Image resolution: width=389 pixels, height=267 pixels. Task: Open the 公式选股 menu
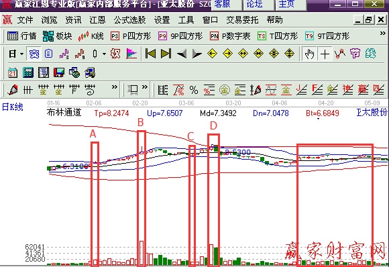point(129,20)
